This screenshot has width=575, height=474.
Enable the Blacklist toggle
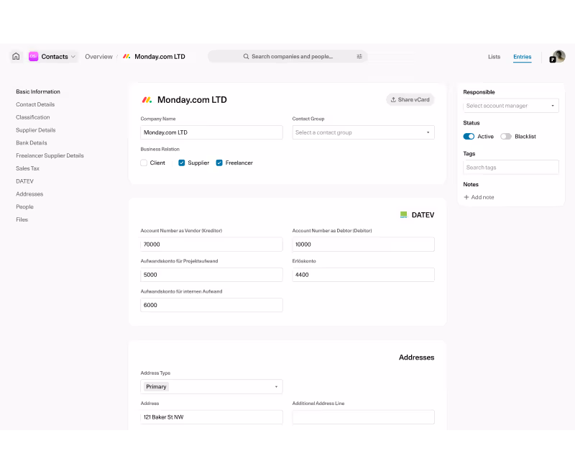click(x=505, y=136)
